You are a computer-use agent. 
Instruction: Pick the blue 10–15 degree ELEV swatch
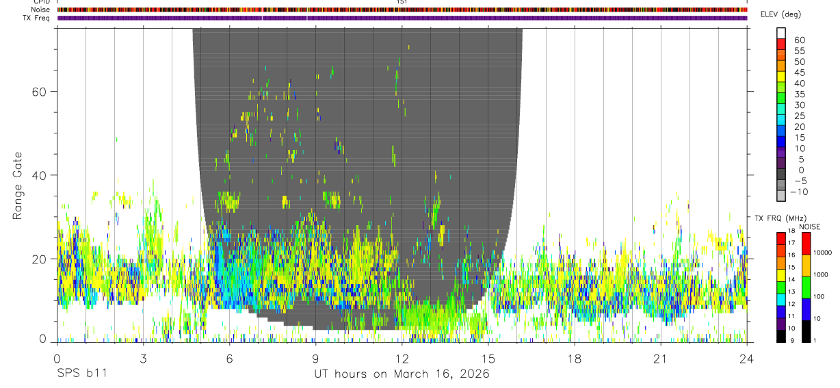point(781,142)
